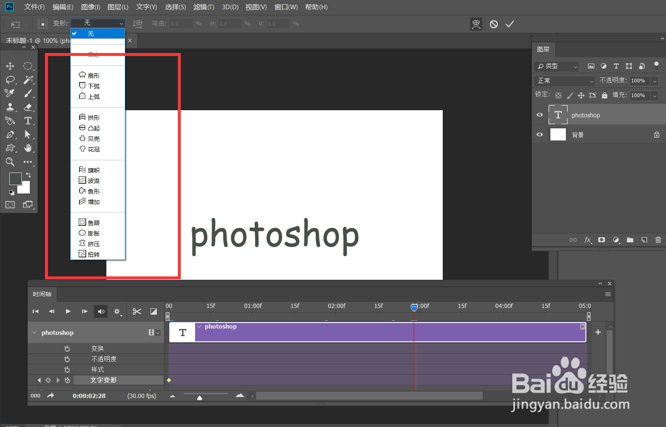
Task: Open timeline transition icon
Action: click(x=153, y=311)
